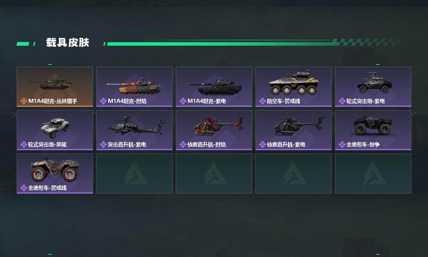Select the 轮式突击炮-紫电 skin card
This screenshot has width=428, height=257.
(373, 87)
